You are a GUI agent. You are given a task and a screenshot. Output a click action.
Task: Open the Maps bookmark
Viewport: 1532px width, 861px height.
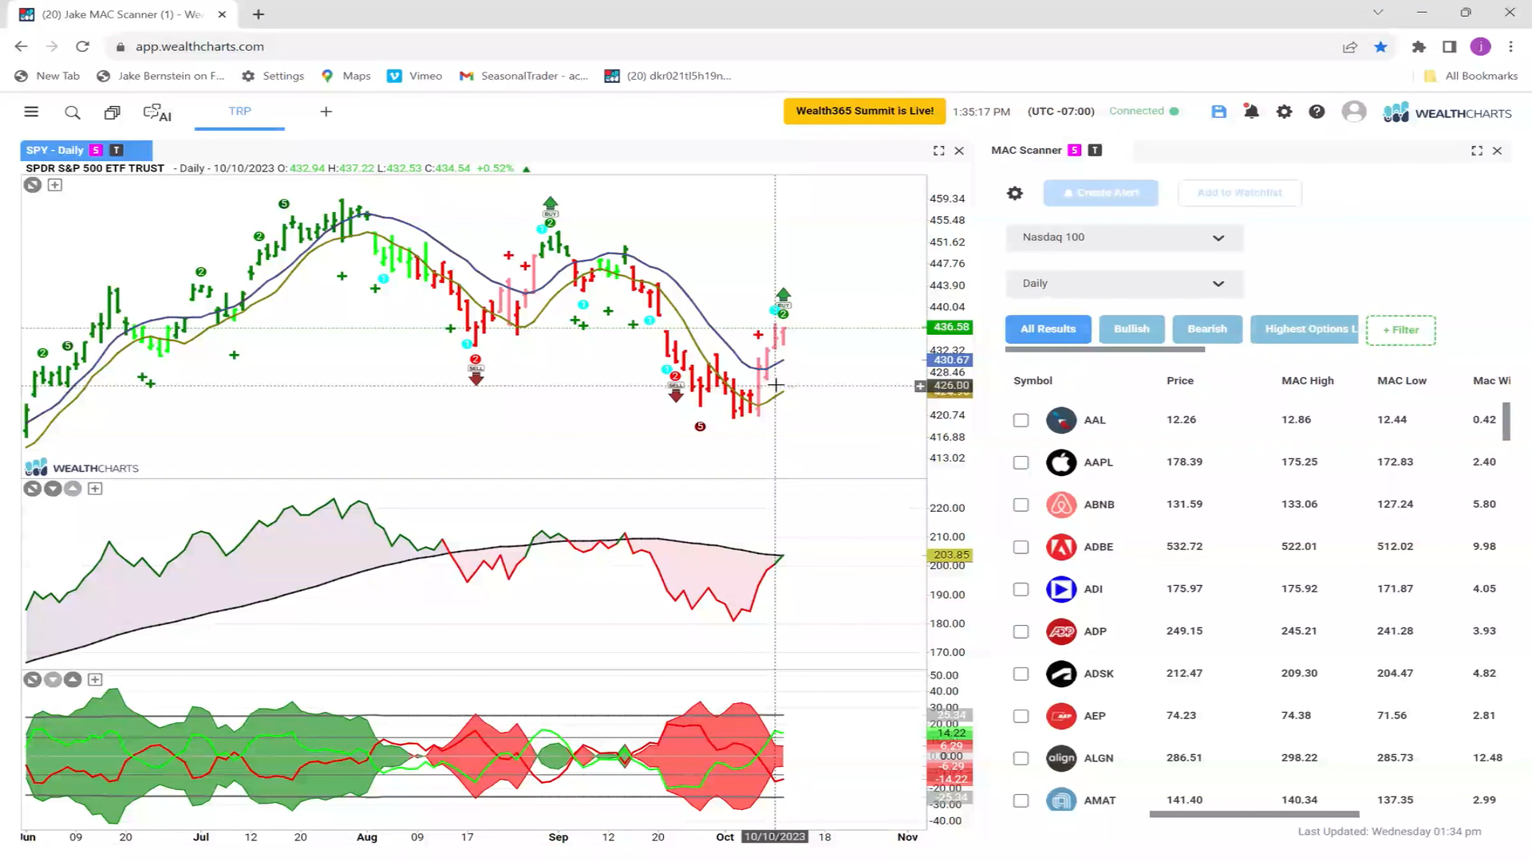[345, 76]
